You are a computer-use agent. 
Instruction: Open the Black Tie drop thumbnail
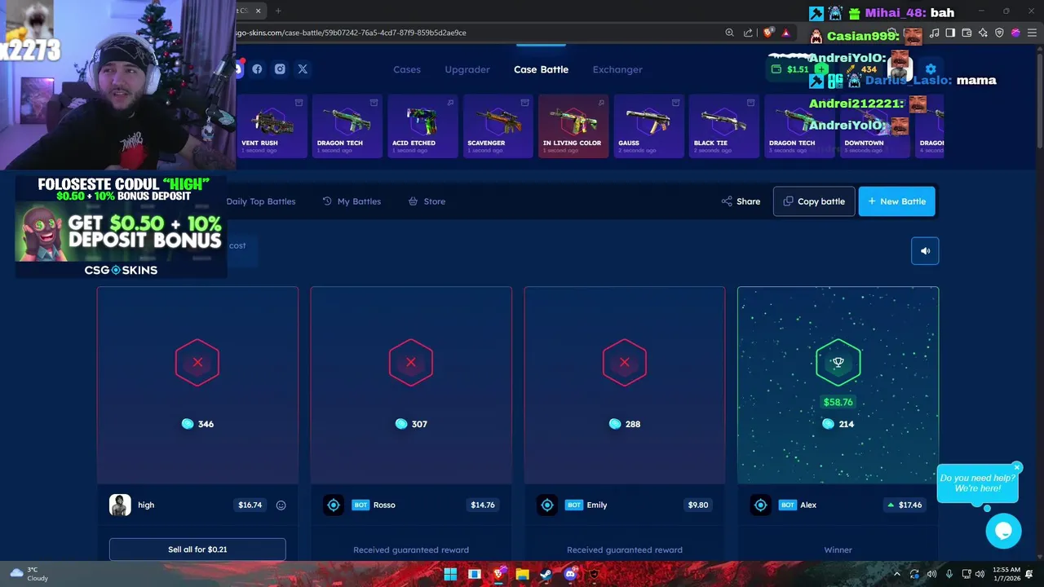[x=723, y=126]
